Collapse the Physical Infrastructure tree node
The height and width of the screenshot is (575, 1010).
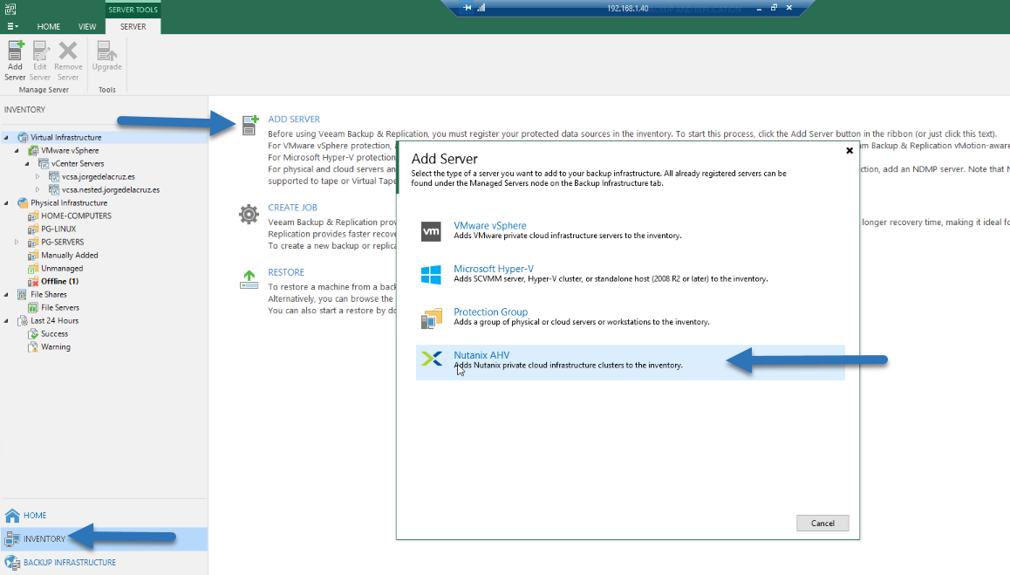pyautogui.click(x=6, y=203)
